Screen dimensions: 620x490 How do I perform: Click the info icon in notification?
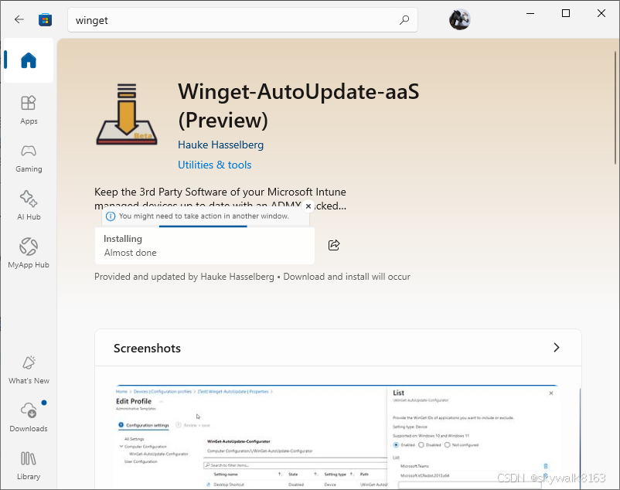tap(111, 216)
